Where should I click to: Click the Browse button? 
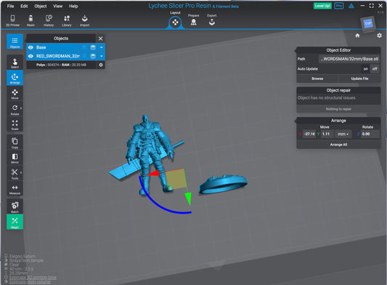(317, 79)
